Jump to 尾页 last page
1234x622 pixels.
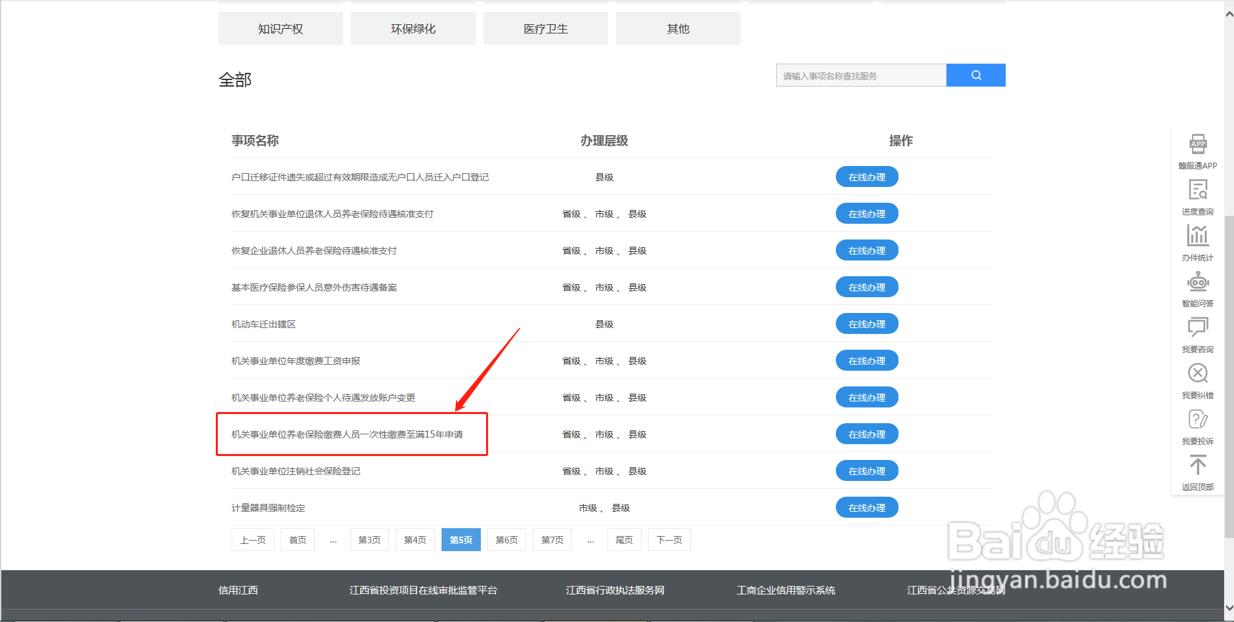tap(624, 539)
